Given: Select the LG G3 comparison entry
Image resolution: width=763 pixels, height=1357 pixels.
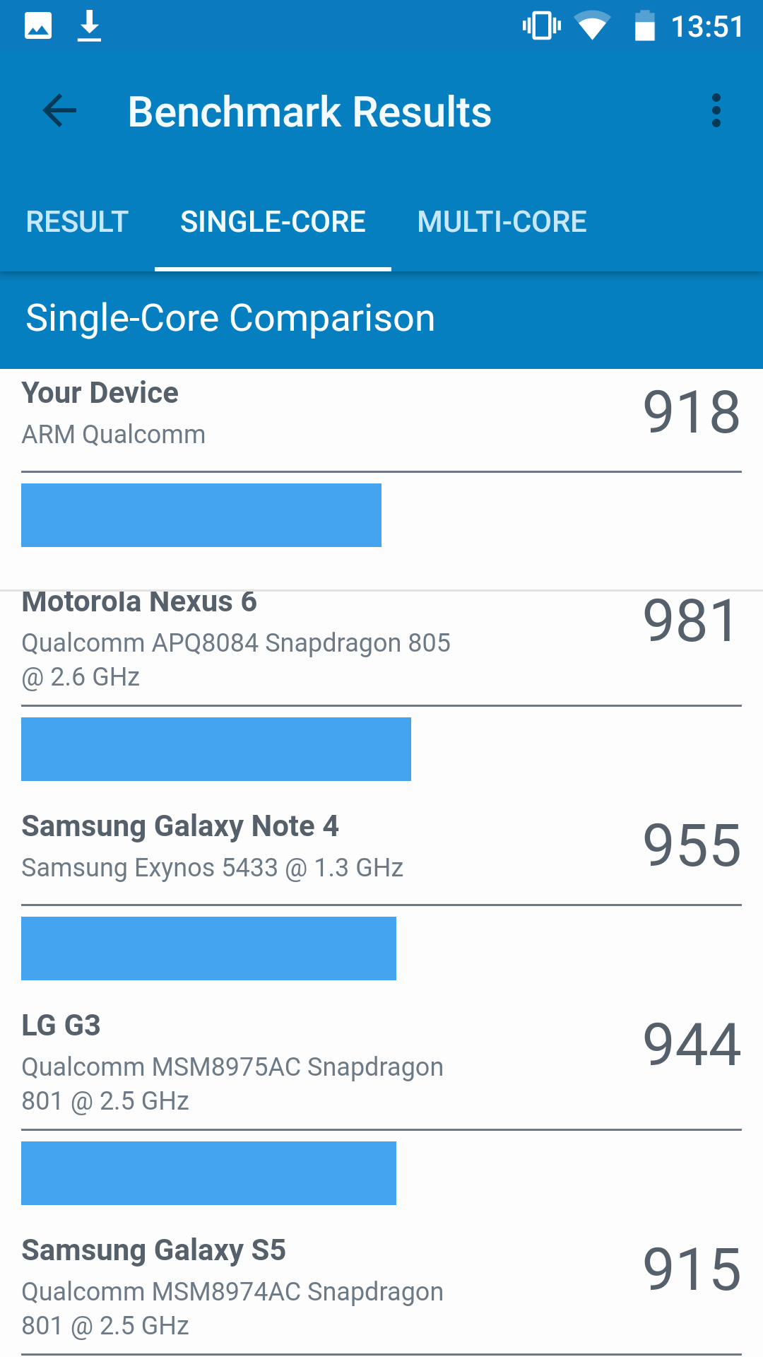Looking at the screenshot, I should 381,1064.
